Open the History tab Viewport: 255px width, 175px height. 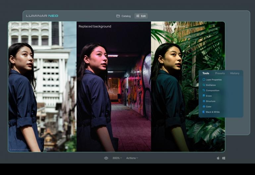(234, 73)
